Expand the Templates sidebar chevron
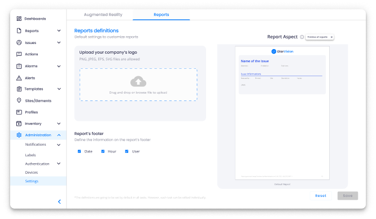This screenshot has height=219, width=376. [x=59, y=89]
